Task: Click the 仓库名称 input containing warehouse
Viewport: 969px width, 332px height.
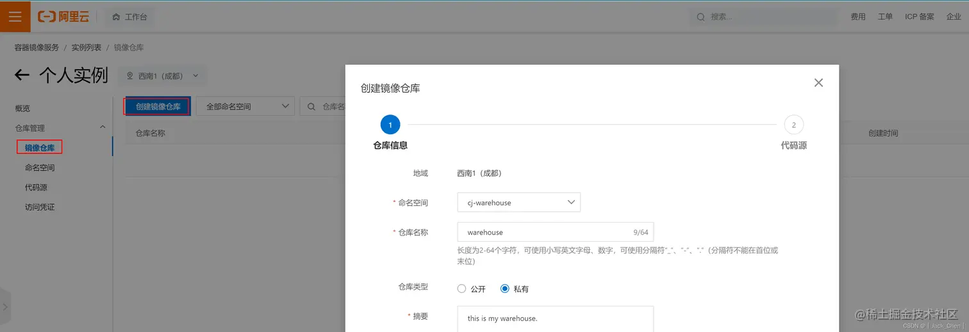Action: (x=556, y=232)
